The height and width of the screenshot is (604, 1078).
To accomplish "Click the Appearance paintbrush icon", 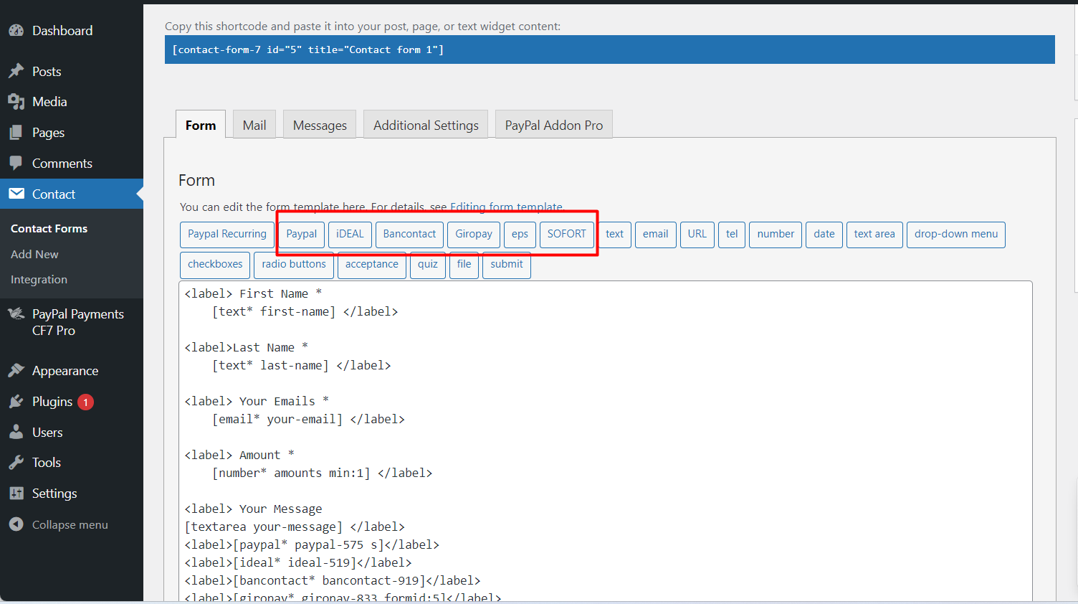I will [x=16, y=371].
